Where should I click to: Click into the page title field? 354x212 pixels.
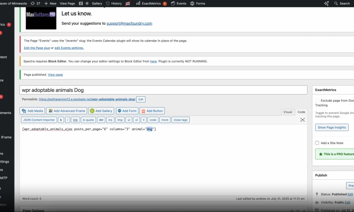point(163,90)
